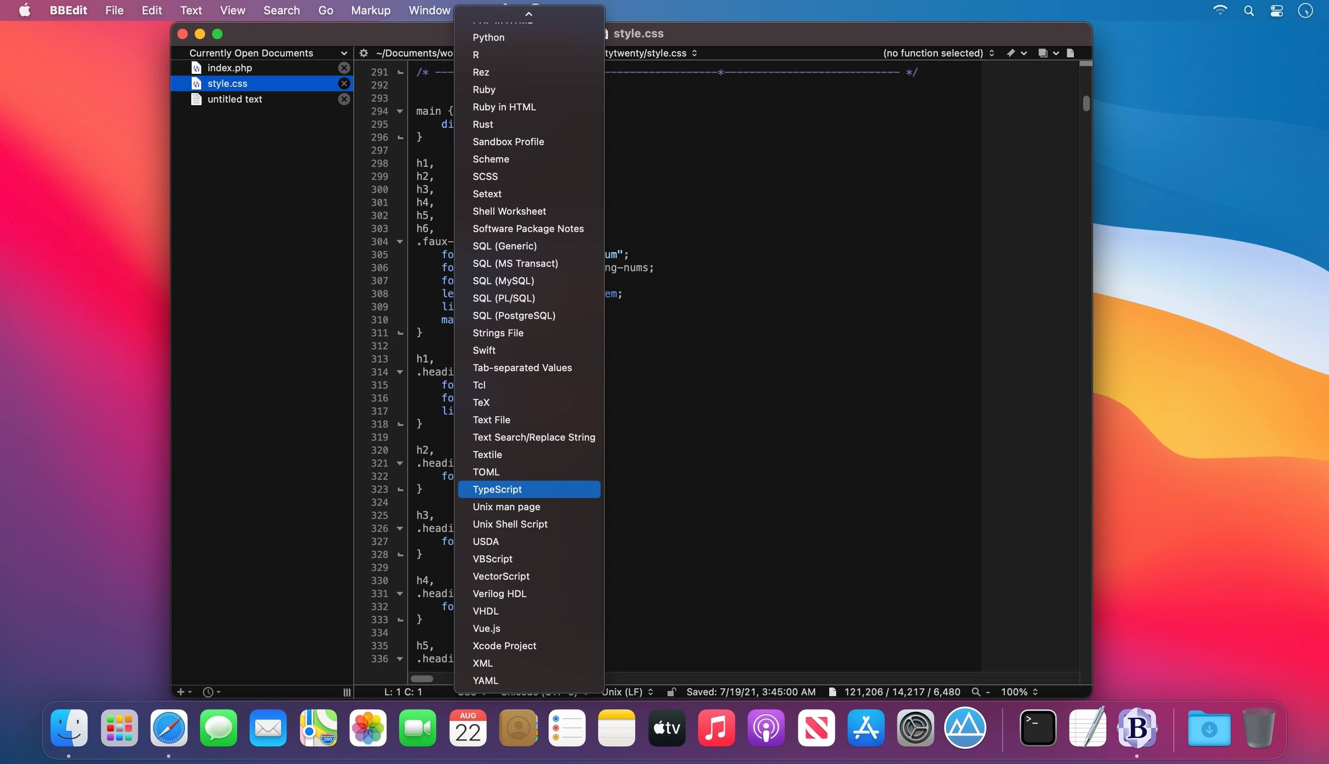Click the document icon in navigation bar
Viewport: 1329px width, 764px height.
point(1070,53)
